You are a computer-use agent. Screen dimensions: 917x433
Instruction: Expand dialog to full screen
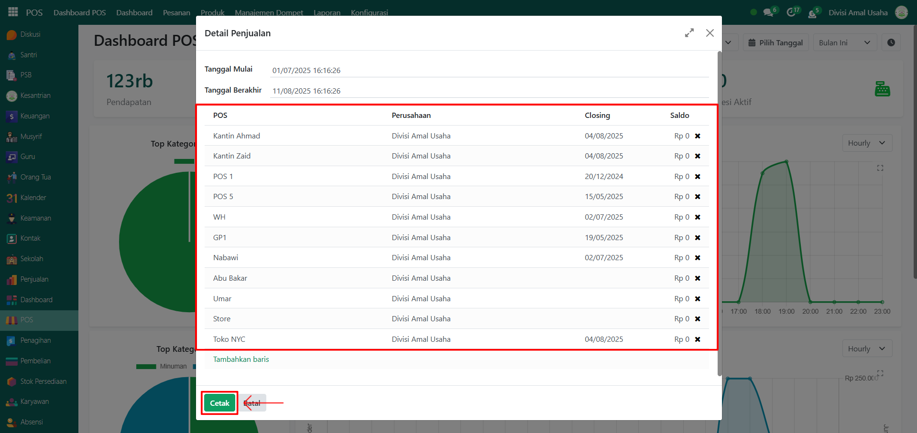coord(689,33)
